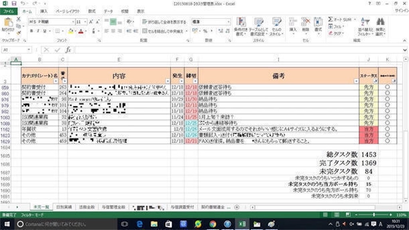The image size is (409, 230).
Task: Open filter dropdown on ステータス header
Action: [375, 81]
